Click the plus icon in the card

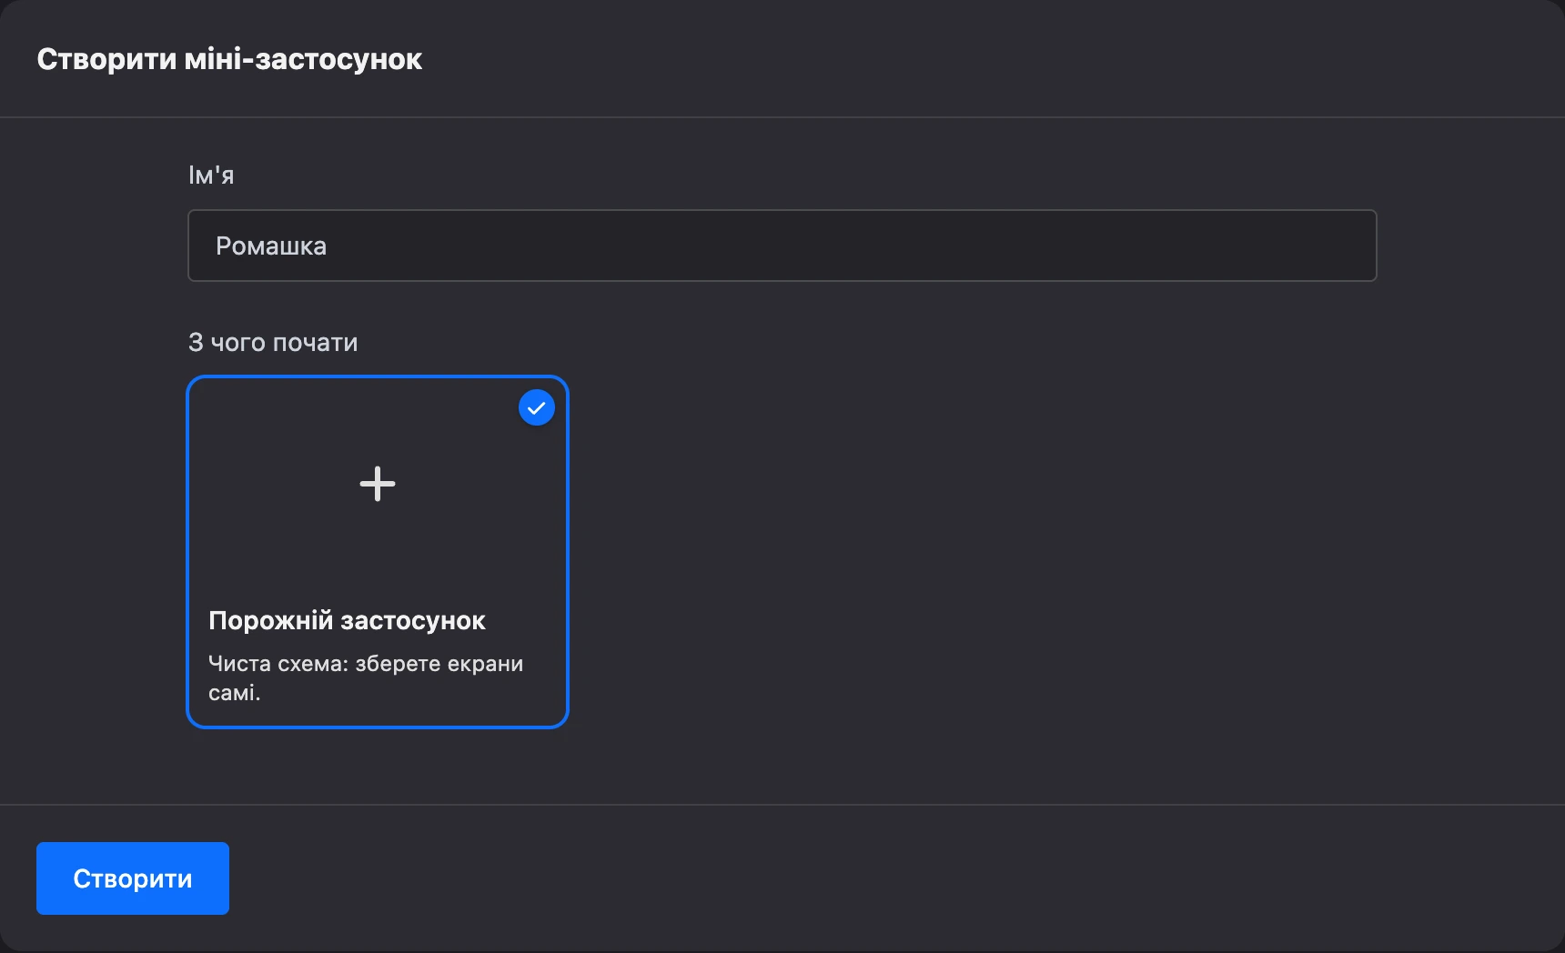(378, 484)
